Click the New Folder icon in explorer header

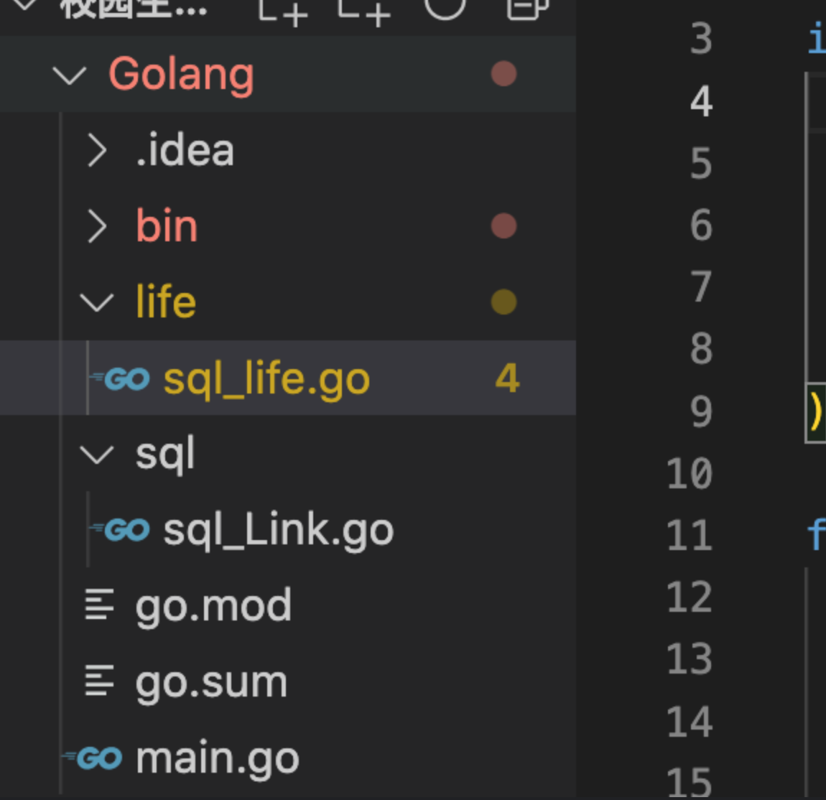[365, 10]
